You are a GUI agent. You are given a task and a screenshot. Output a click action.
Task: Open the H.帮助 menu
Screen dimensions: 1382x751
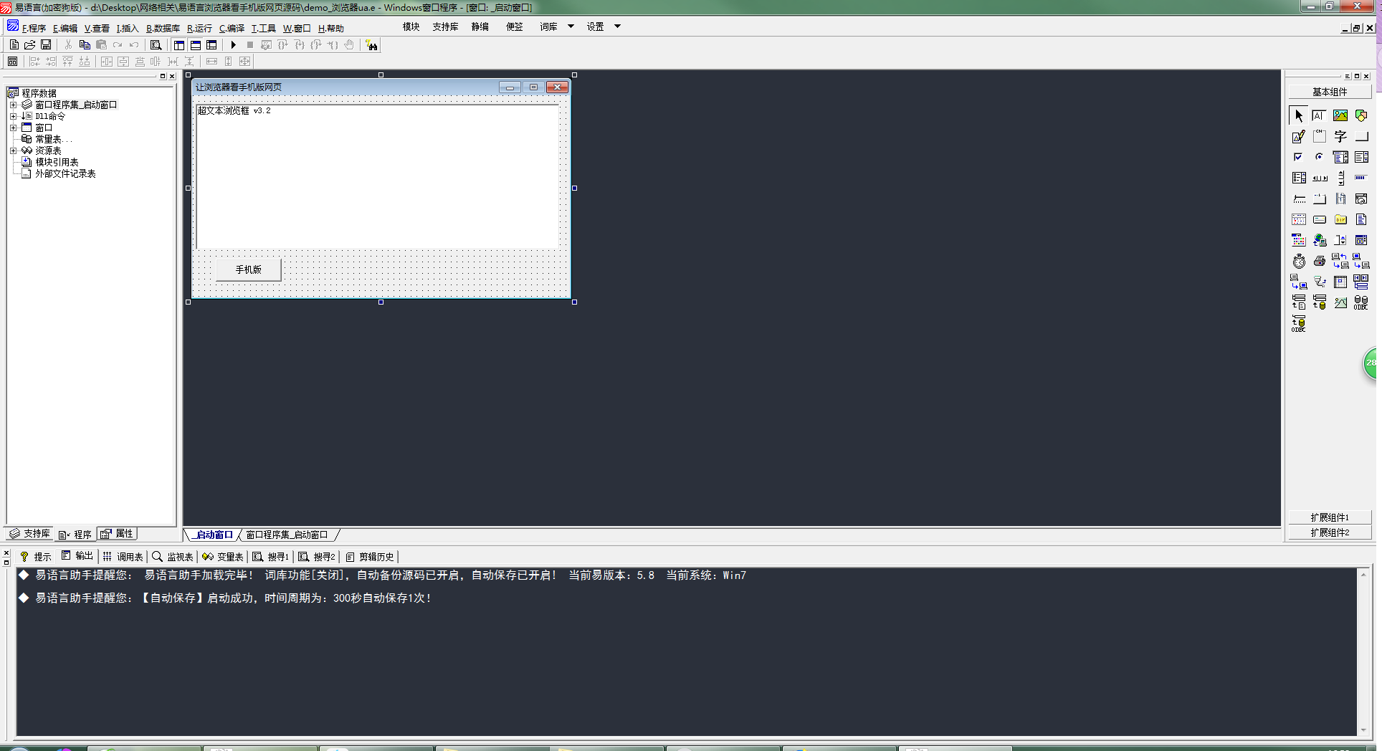(331, 28)
